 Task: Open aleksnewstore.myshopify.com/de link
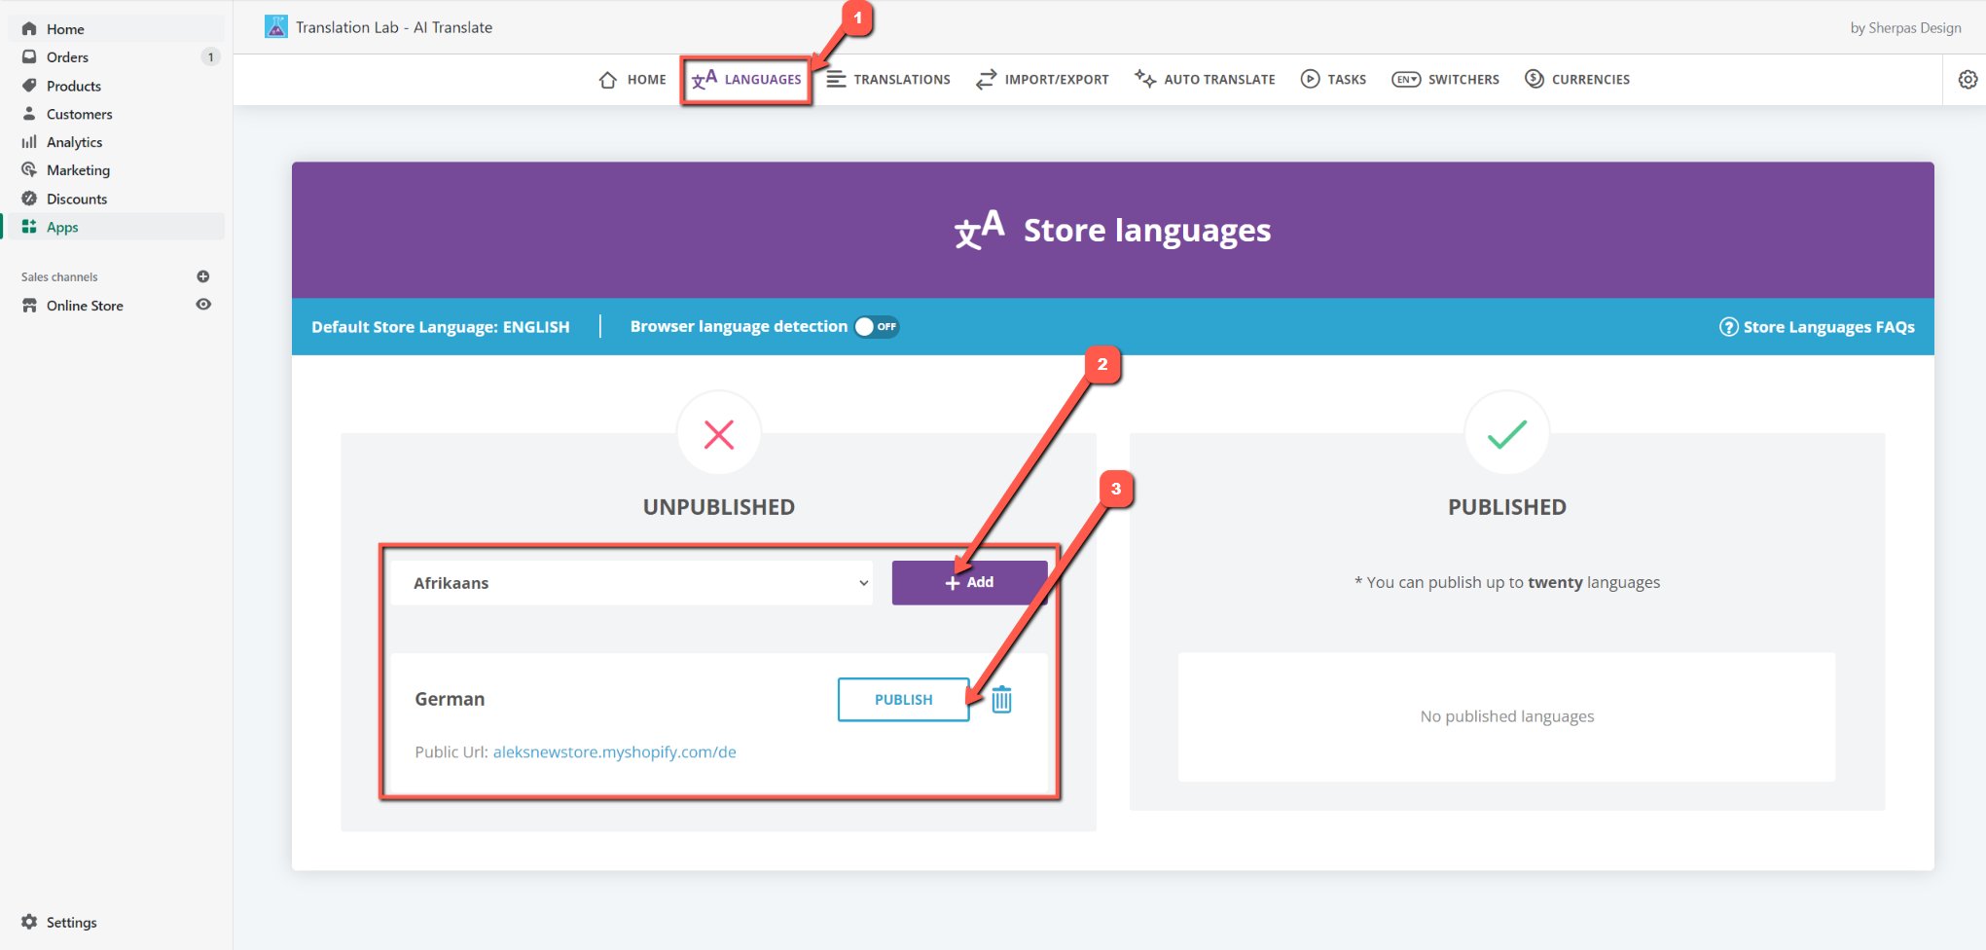[x=614, y=752]
